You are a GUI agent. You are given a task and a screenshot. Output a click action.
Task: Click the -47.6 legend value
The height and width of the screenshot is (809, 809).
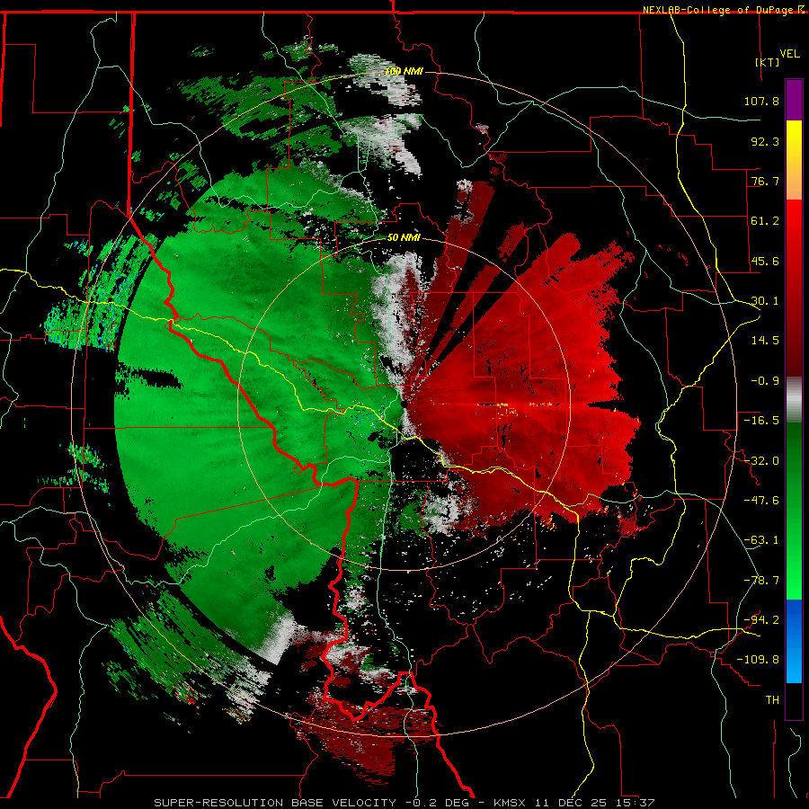pyautogui.click(x=761, y=501)
